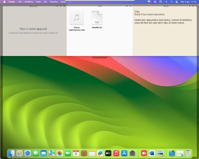Open the Finestra menu

[54, 2]
